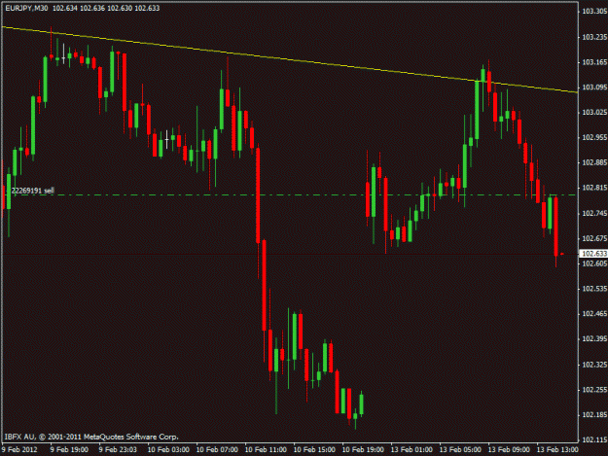Click the '9 Feb 23:03' time axis label

point(118,450)
